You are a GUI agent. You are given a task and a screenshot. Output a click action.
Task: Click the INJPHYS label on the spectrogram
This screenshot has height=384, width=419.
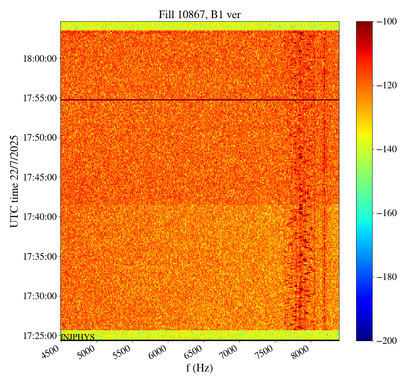[78, 337]
